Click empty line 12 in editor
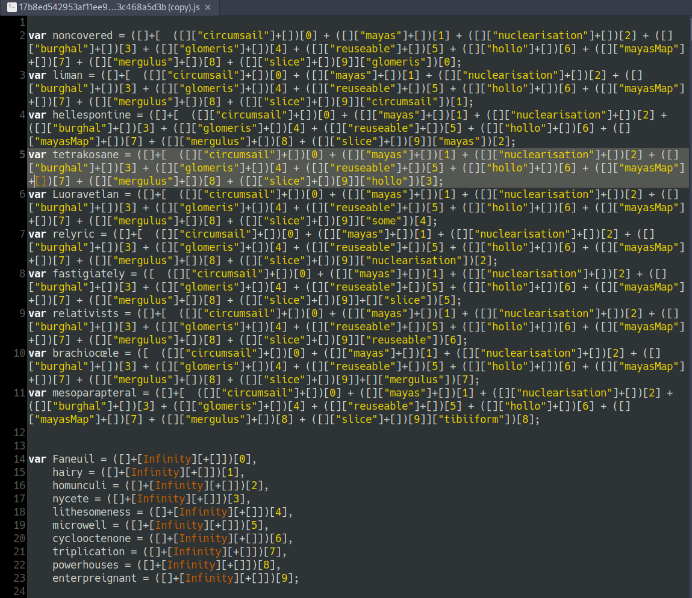This screenshot has width=692, height=598. [x=301, y=433]
